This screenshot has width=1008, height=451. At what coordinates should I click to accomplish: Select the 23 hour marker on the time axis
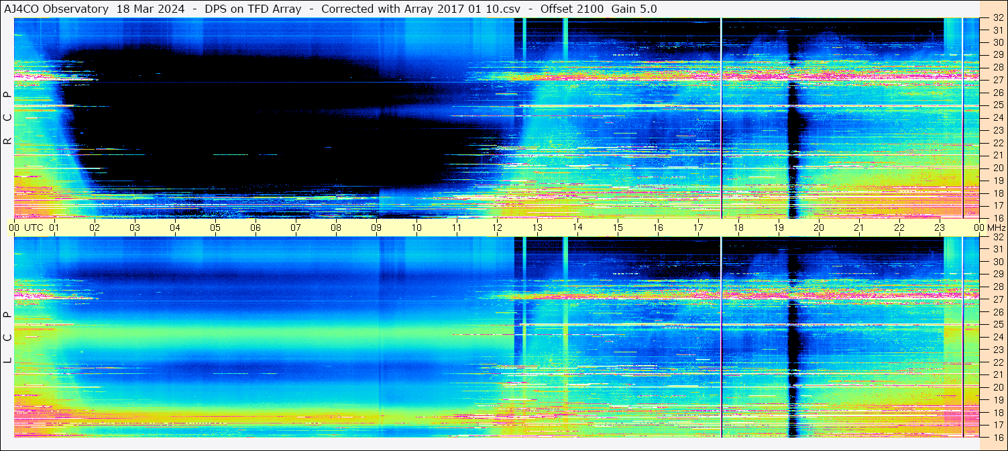(x=940, y=228)
